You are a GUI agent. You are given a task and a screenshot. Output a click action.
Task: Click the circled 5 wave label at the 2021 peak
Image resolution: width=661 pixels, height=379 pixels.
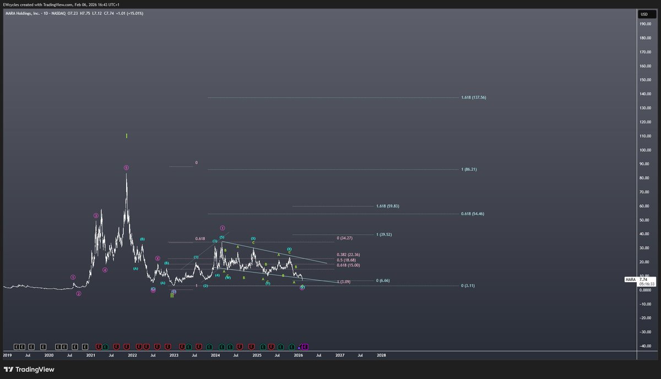point(126,167)
